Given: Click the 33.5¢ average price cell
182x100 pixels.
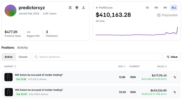Looking at the screenshot, I should [x=122, y=92].
